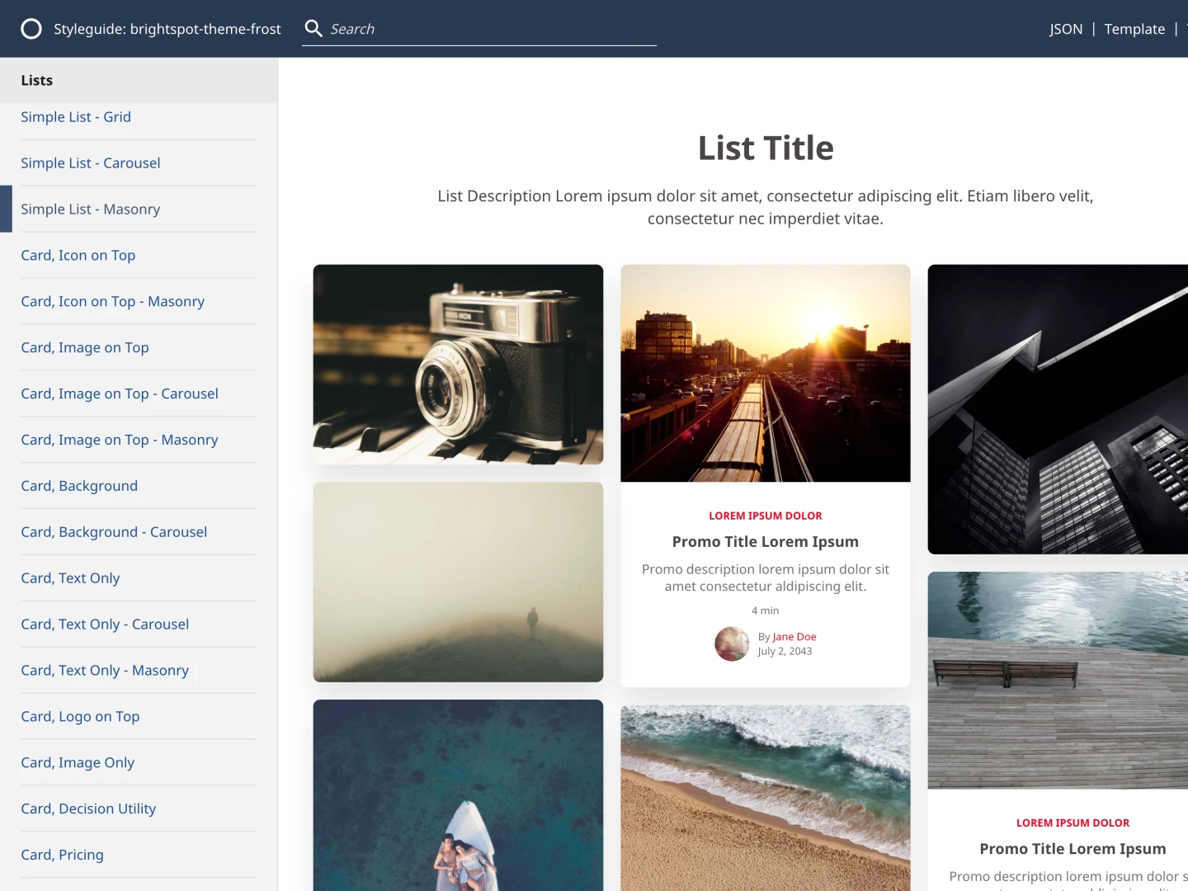Click the Styleguide circle logo icon

(31, 29)
